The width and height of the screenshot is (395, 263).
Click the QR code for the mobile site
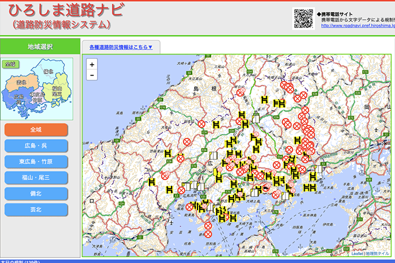304,18
